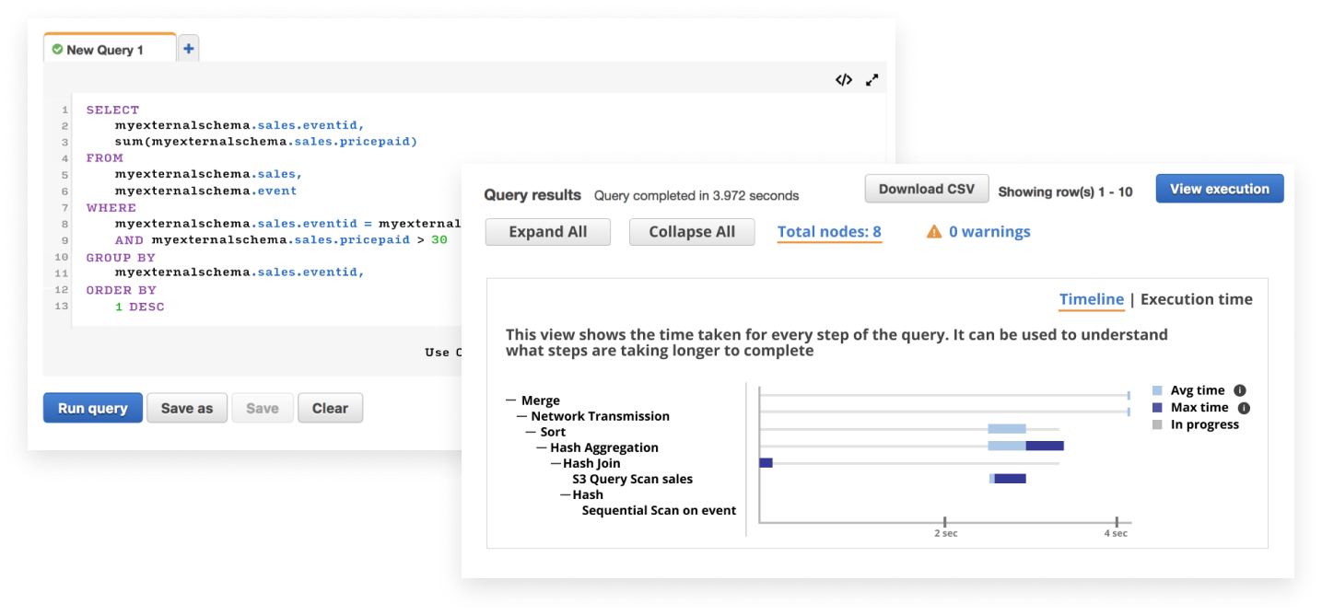Collapse the Hash Join node

coord(555,463)
